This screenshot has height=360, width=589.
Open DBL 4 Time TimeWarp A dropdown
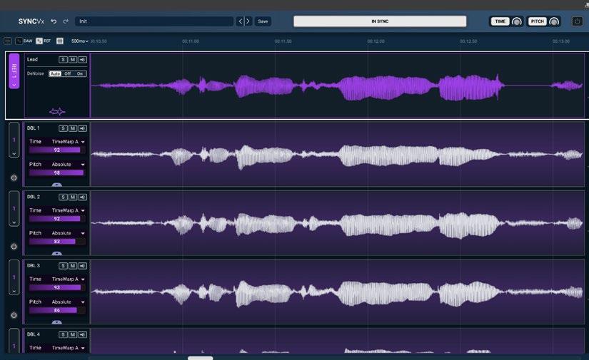point(68,348)
